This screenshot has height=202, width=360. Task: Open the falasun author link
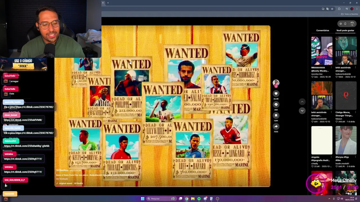(339, 119)
